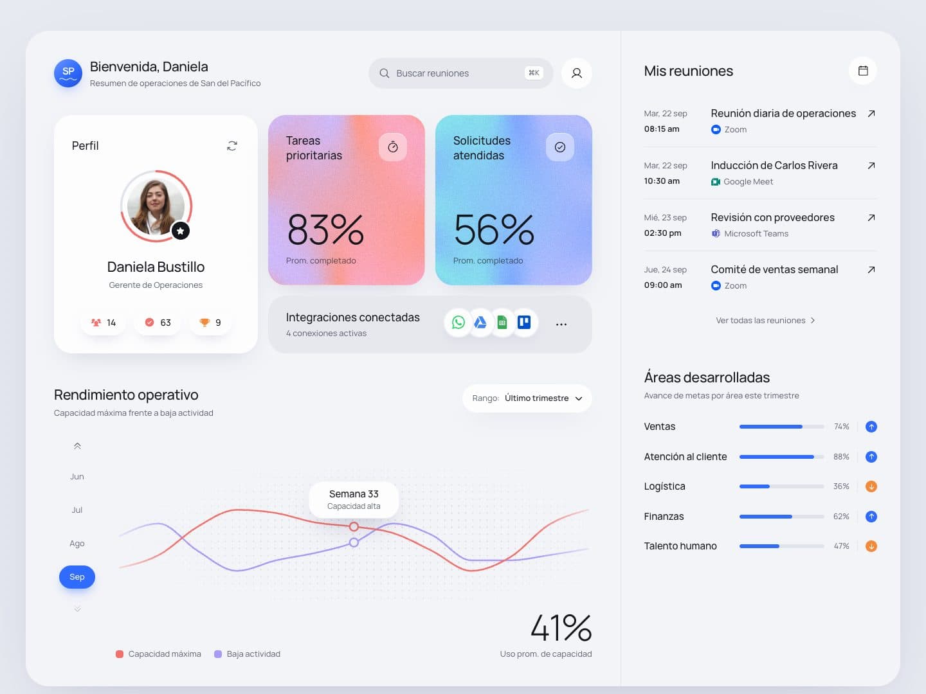926x694 pixels.
Task: Open Inducción de Carlos Rivera external arrow
Action: 871,166
